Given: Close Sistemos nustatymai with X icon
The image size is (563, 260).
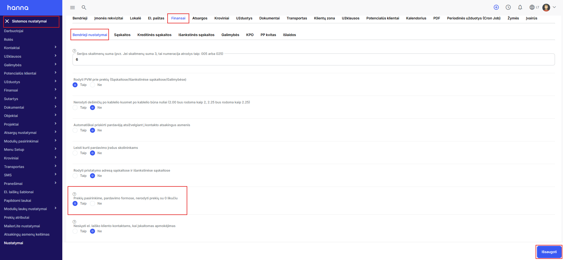Looking at the screenshot, I should 7,21.
